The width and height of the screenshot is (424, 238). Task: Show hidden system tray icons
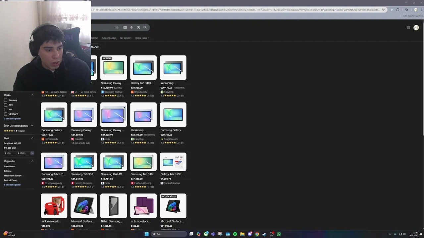click(390, 234)
